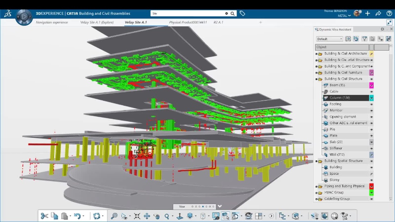Click the Fit All In icon

[x=137, y=216]
